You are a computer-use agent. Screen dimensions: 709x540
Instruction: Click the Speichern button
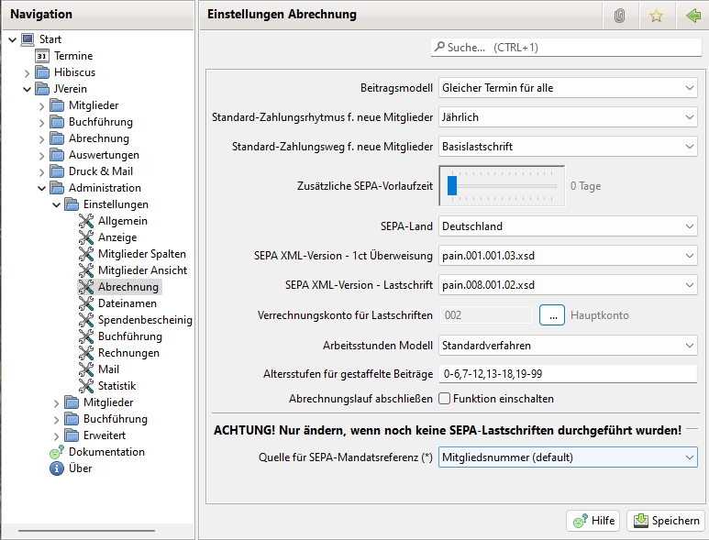coord(666,521)
